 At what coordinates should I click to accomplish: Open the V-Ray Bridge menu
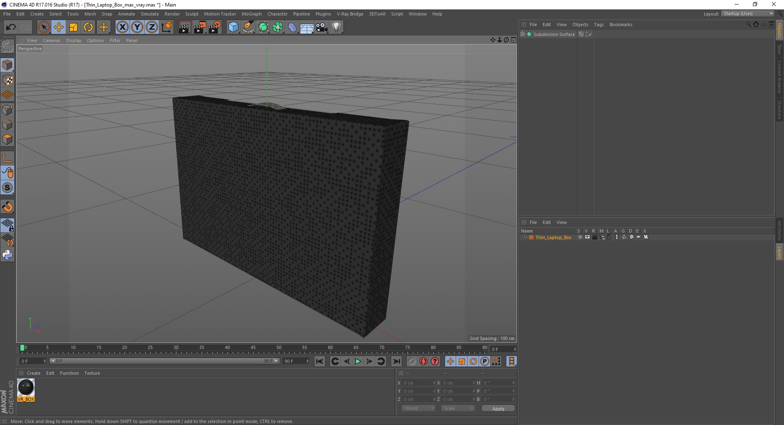click(x=350, y=14)
